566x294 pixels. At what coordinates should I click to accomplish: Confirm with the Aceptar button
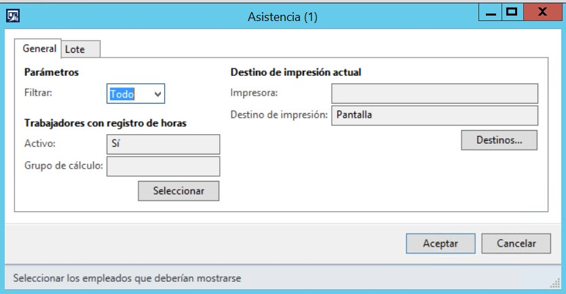click(440, 243)
